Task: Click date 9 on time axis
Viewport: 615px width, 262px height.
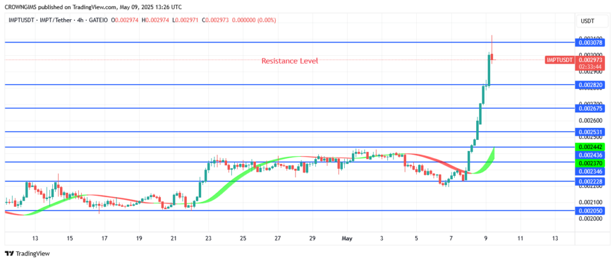Action: (485, 239)
